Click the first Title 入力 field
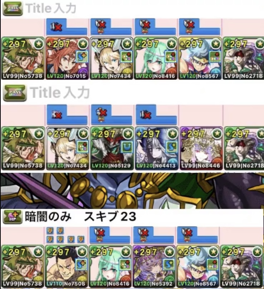The width and height of the screenshot is (264, 289). (x=51, y=9)
